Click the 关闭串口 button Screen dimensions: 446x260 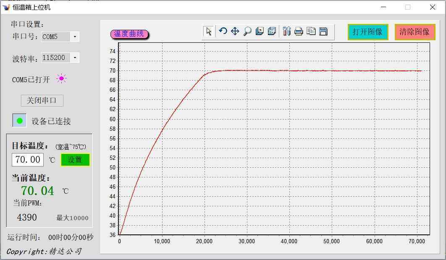pyautogui.click(x=42, y=100)
